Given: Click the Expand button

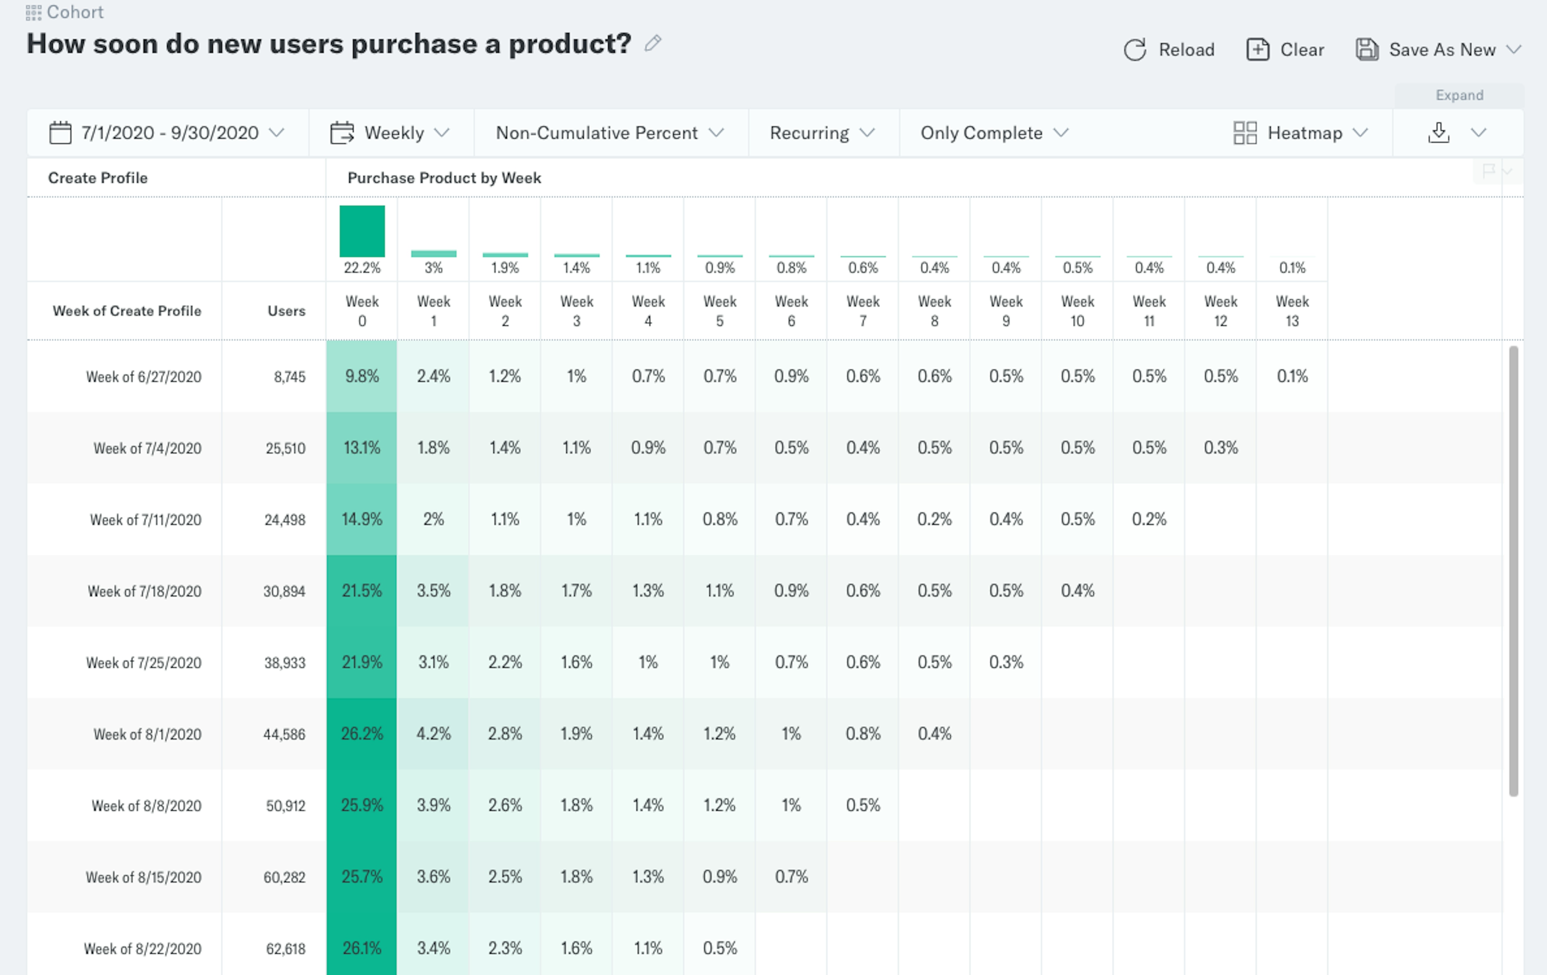Looking at the screenshot, I should click(1460, 94).
